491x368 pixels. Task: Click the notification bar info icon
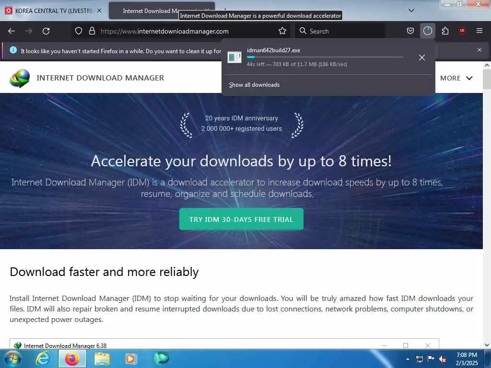point(13,50)
